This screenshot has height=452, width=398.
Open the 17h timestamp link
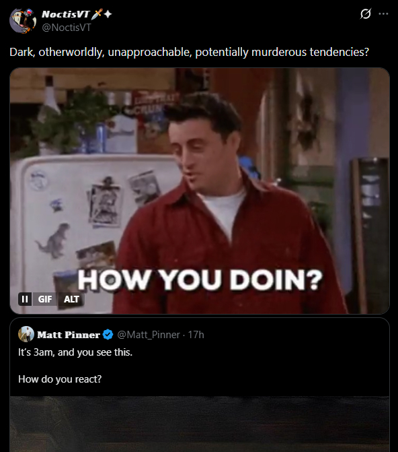coord(196,335)
